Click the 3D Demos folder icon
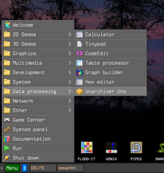The width and height of the screenshot is (164, 173). tap(7, 44)
